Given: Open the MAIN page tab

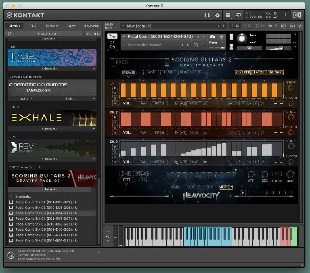Looking at the screenshot, I should click(x=175, y=187).
